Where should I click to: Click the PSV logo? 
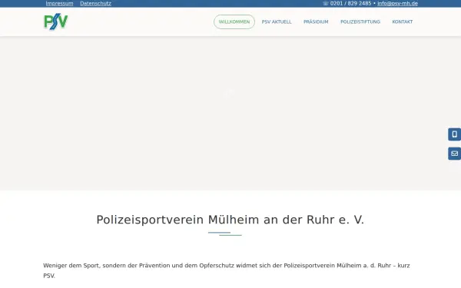(56, 22)
